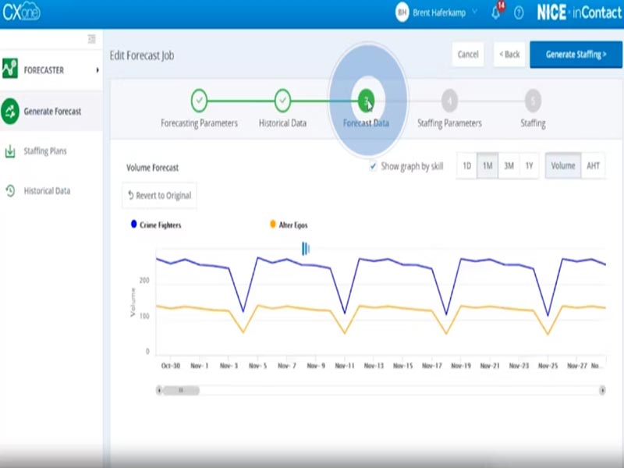This screenshot has width=624, height=468.
Task: Collapse the sidebar using the menu icon
Action: coord(91,39)
